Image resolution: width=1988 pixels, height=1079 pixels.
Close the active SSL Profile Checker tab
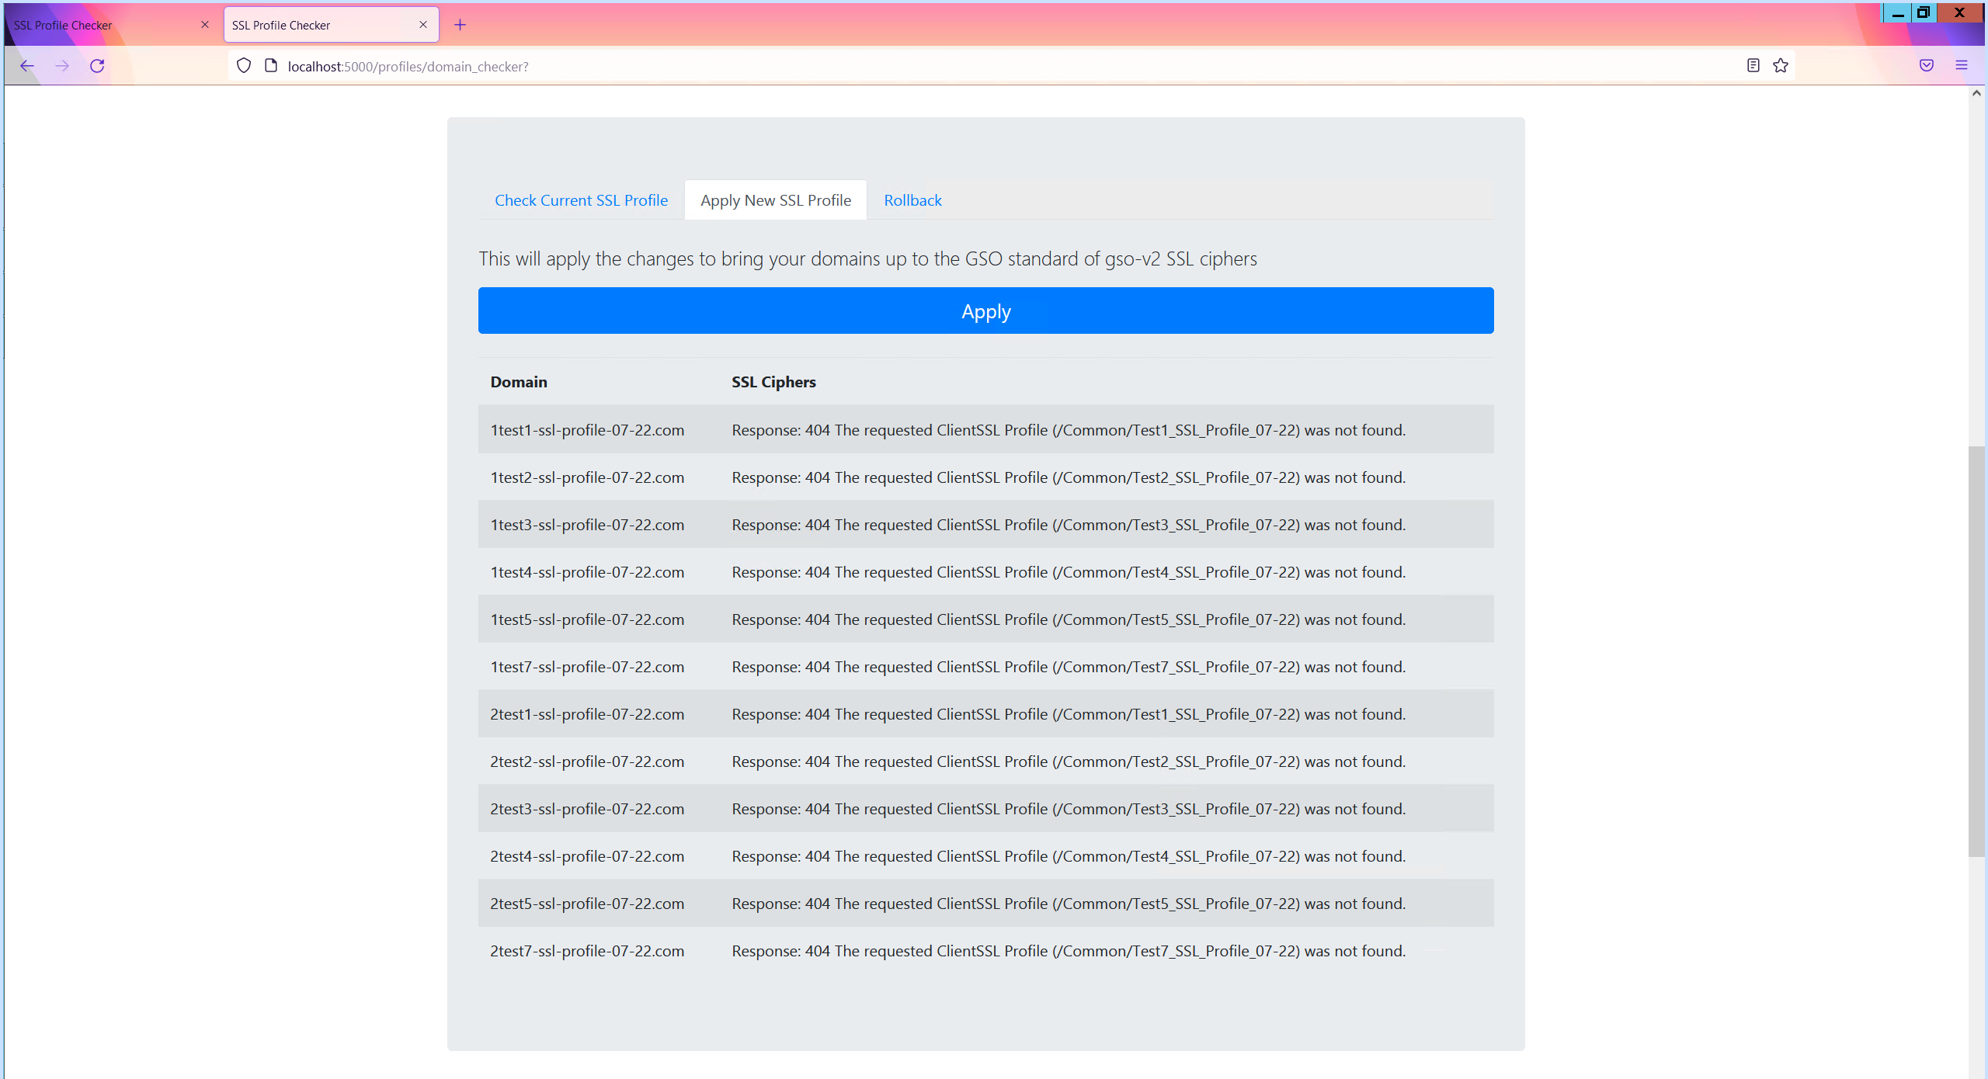423,25
